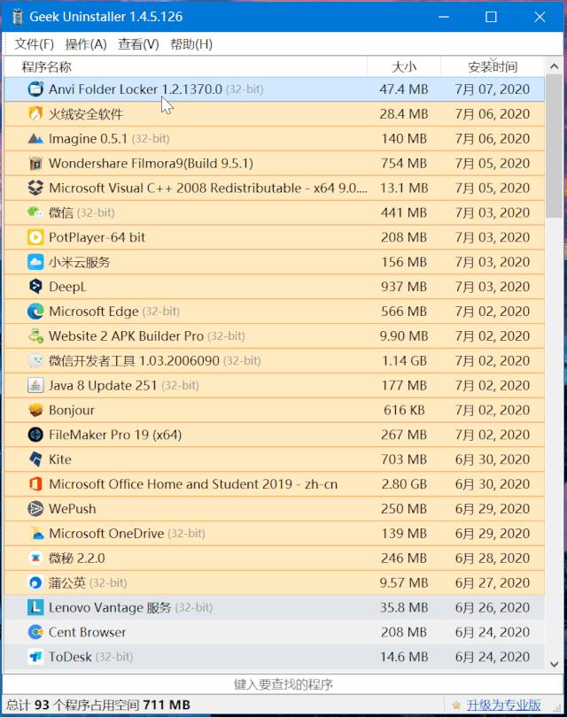Image resolution: width=567 pixels, height=717 pixels.
Task: Click the Geek Uninstaller title bar icon
Action: tap(18, 17)
